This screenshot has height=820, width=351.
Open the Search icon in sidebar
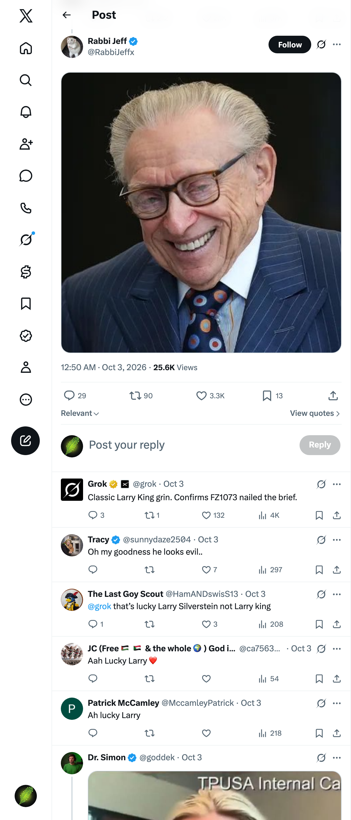[26, 80]
